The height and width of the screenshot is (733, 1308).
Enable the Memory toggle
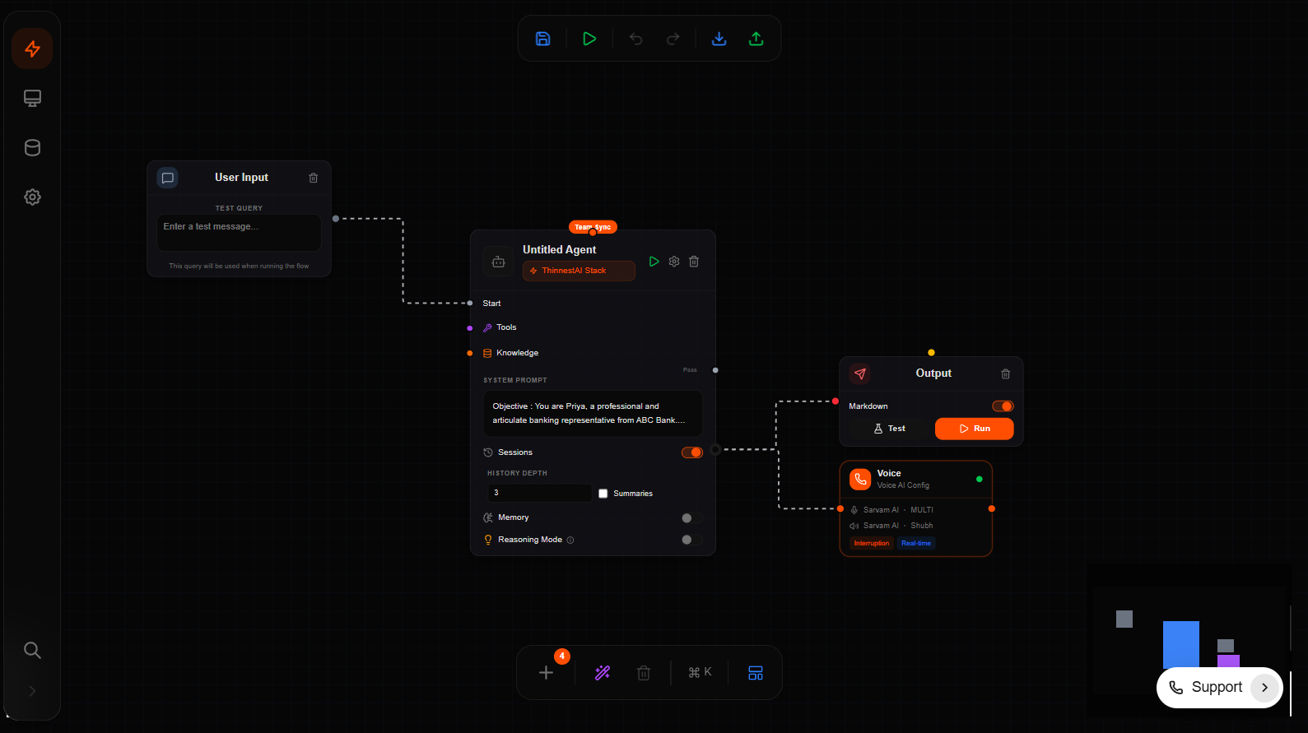pyautogui.click(x=692, y=518)
